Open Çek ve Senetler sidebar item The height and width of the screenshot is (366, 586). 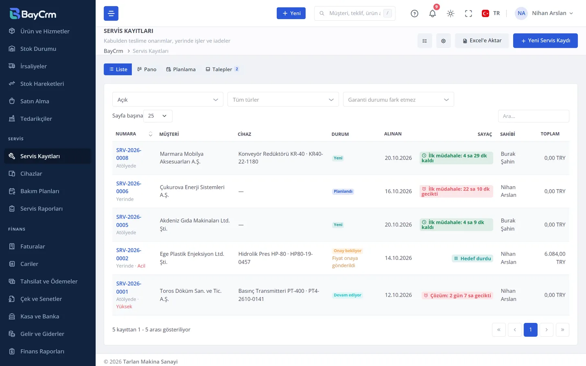click(x=48, y=299)
